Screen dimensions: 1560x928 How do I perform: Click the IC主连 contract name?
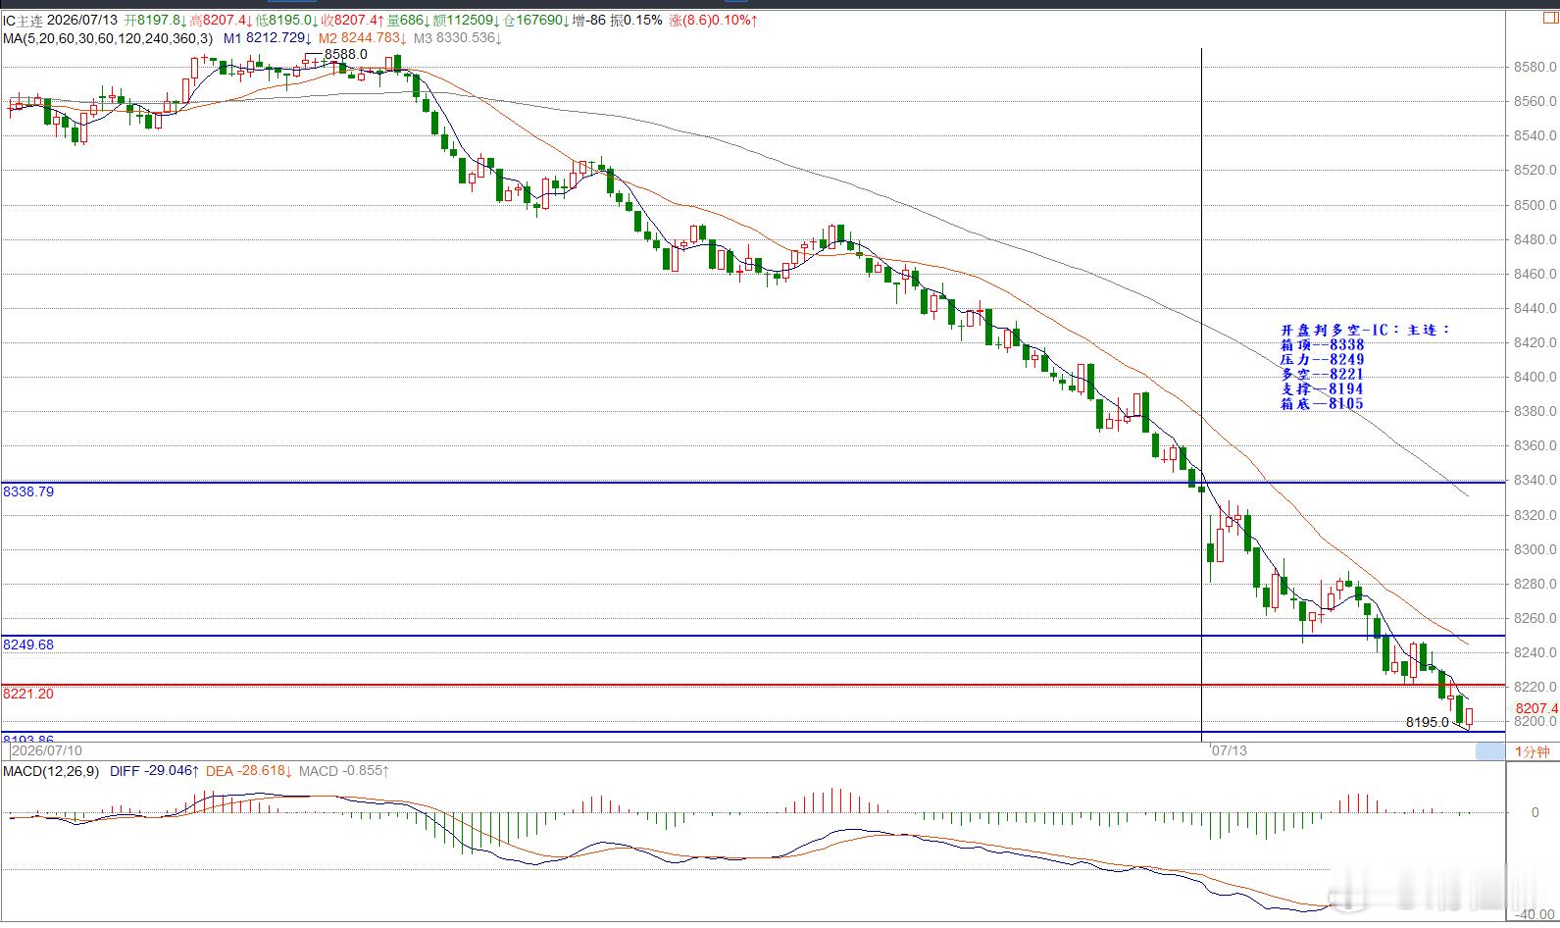pos(23,21)
